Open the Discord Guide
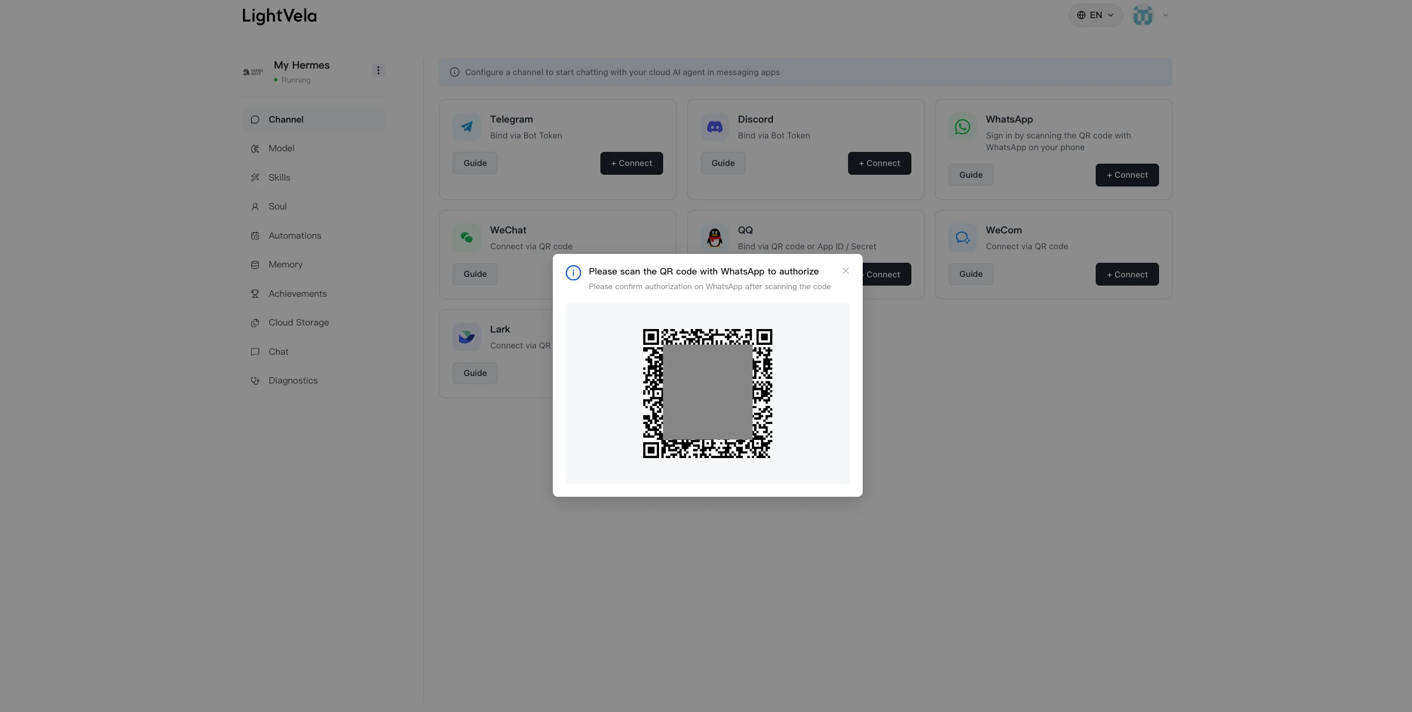The image size is (1412, 712). (x=723, y=163)
